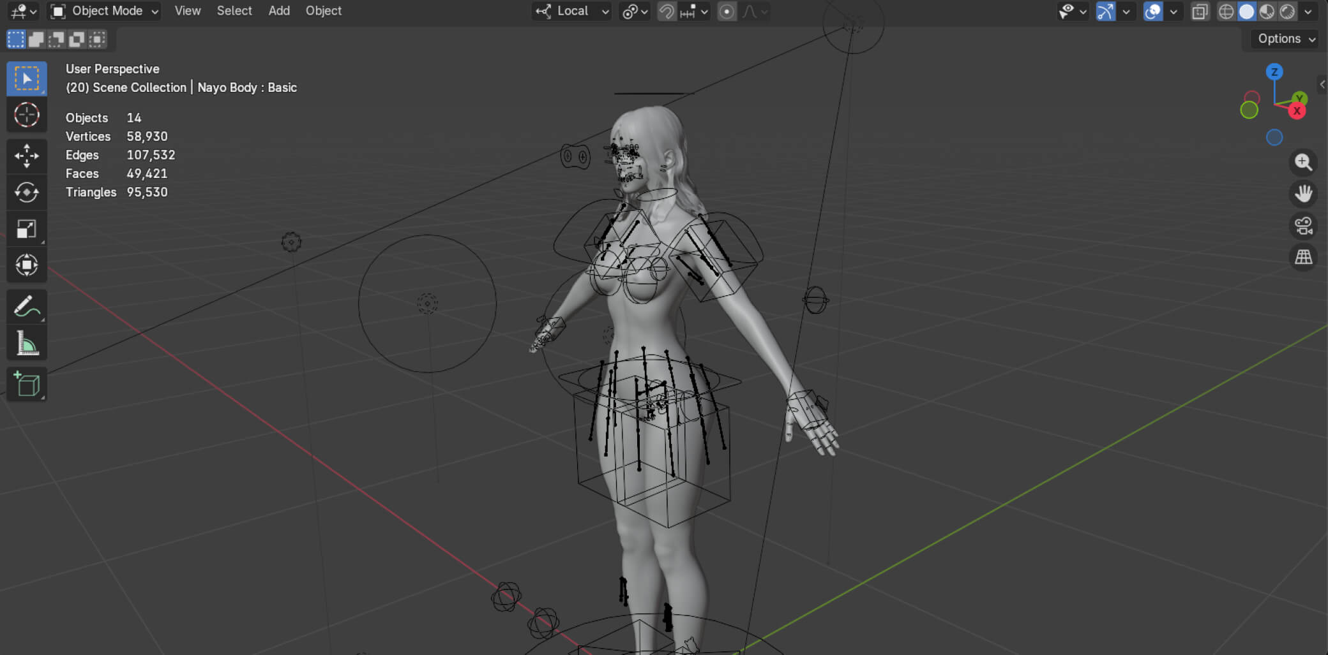The image size is (1328, 655).
Task: Choose the Move tool
Action: [27, 156]
